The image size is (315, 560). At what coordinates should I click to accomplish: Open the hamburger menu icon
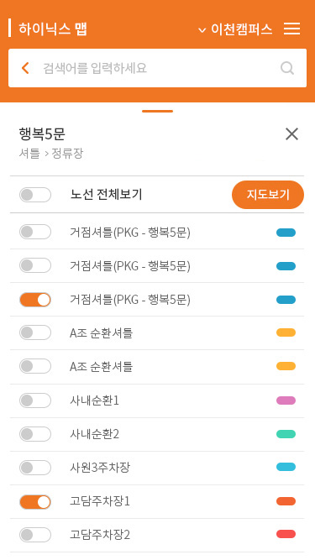pyautogui.click(x=291, y=29)
